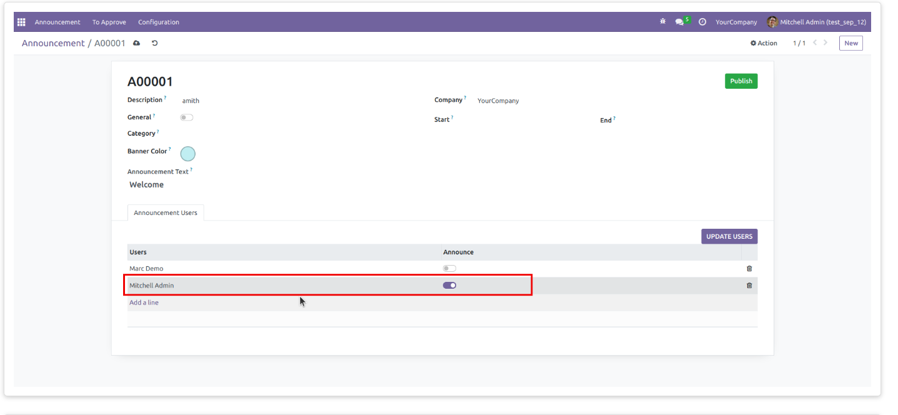
Task: Click Mitchell Admin's avatar picture
Action: coord(772,22)
